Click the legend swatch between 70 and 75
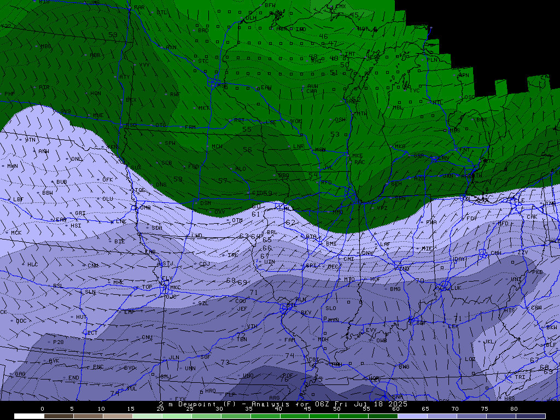 coord(472,416)
